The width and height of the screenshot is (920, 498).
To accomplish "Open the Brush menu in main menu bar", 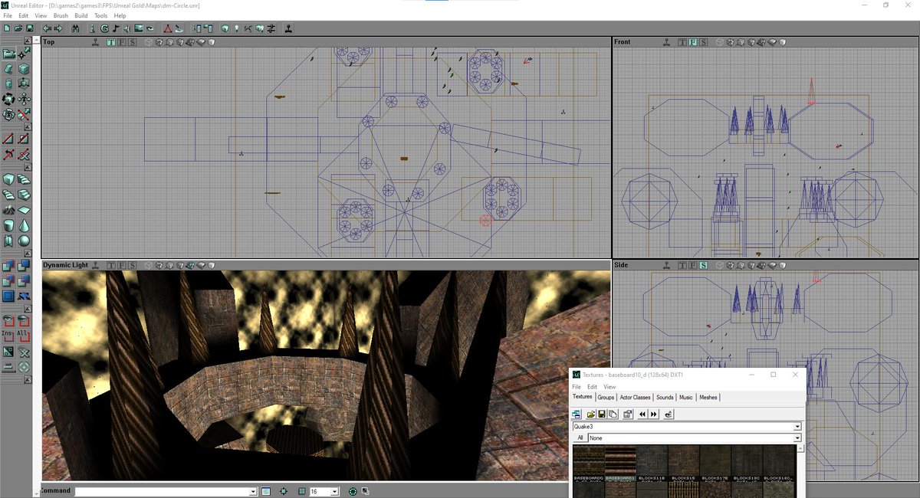I will pyautogui.click(x=60, y=15).
